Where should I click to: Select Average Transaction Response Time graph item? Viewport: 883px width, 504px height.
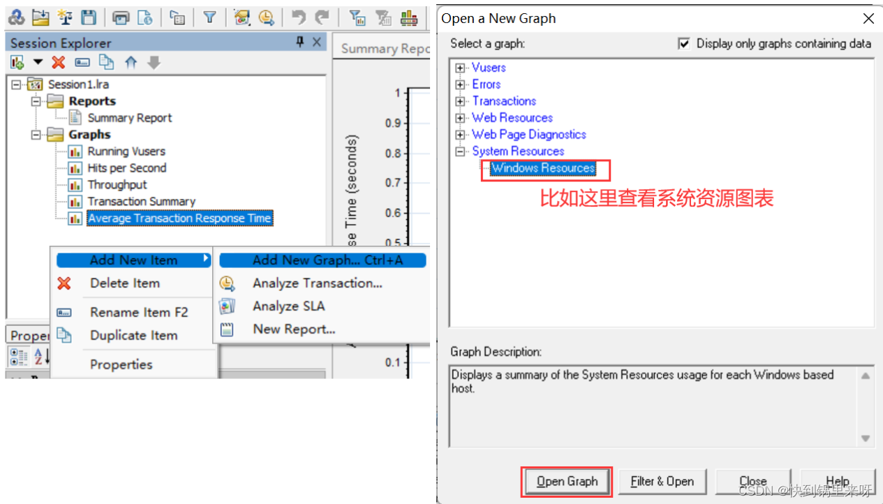coord(179,218)
